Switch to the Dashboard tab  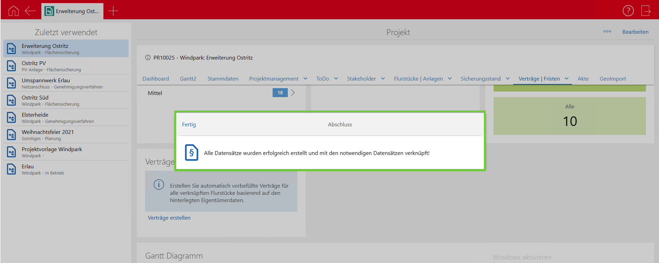pyautogui.click(x=155, y=79)
